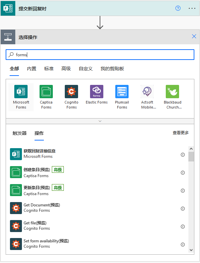Open the Elastic Forms connector
The width and height of the screenshot is (200, 263).
(x=97, y=95)
